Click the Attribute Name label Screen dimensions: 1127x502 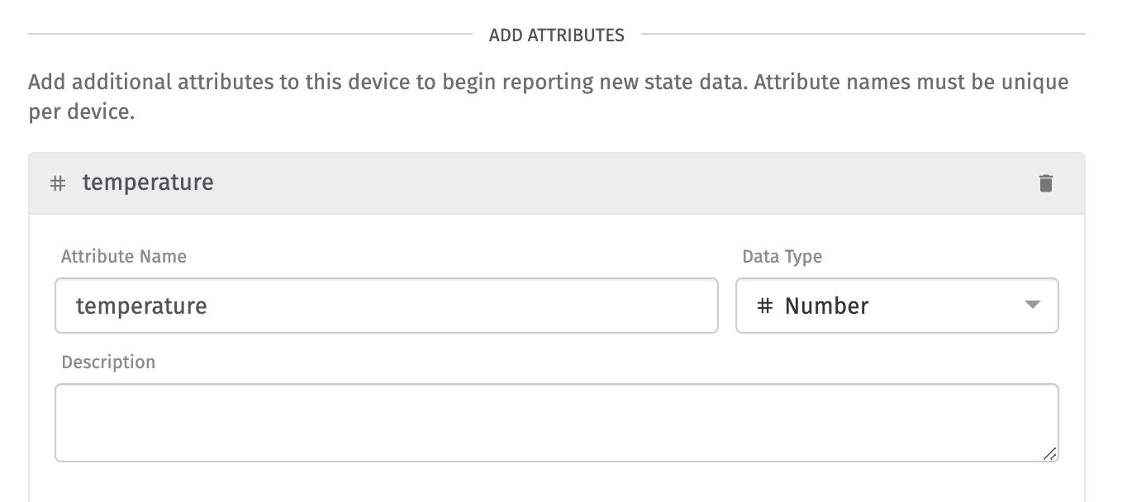coord(124,256)
